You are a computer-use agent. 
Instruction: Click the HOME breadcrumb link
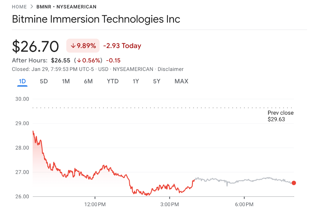tap(19, 7)
